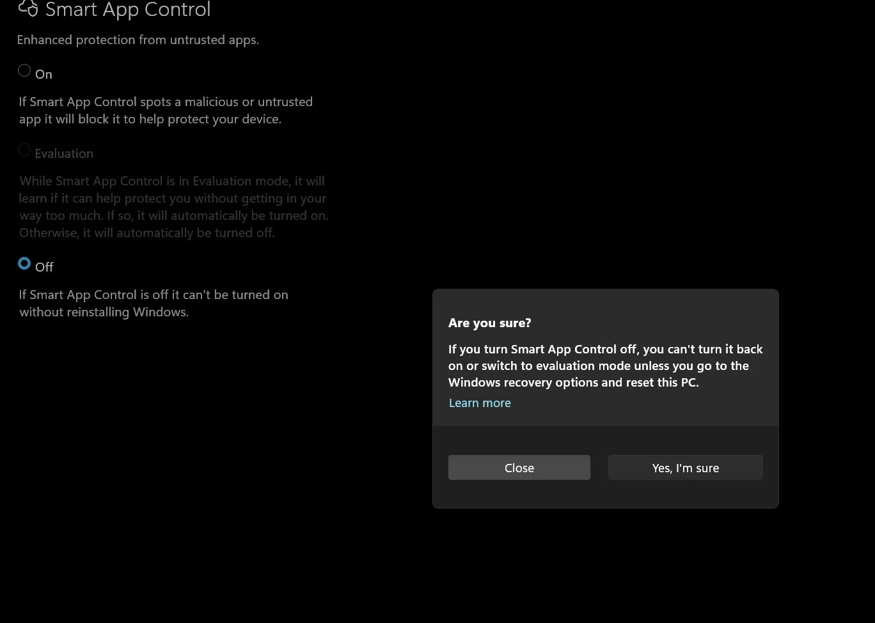Click dialog text 'Windows recovery options and reset this PC.'
The width and height of the screenshot is (875, 623).
click(x=574, y=382)
